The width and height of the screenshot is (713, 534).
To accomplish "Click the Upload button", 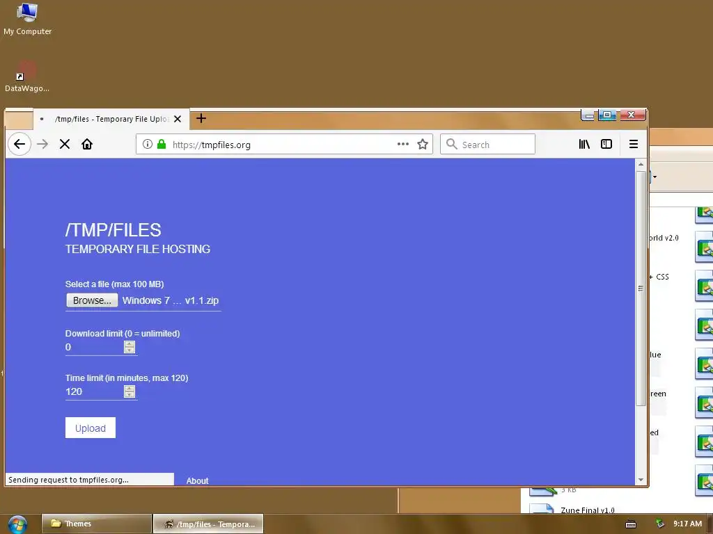I will pyautogui.click(x=91, y=428).
